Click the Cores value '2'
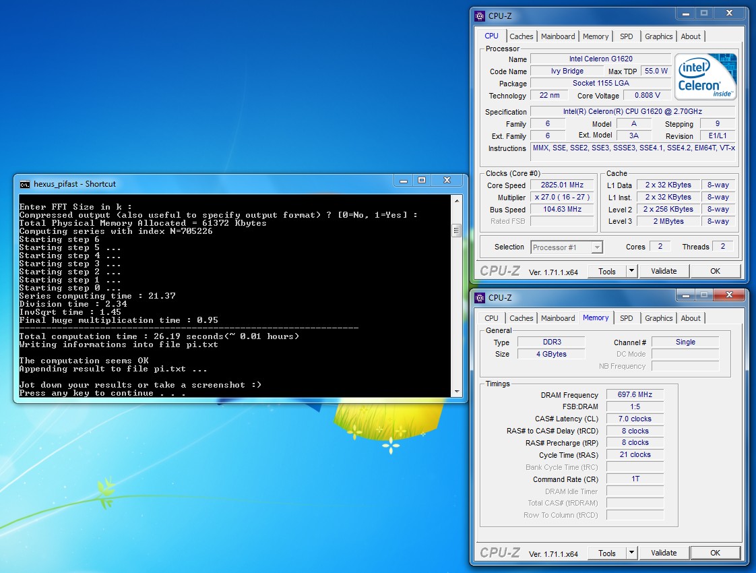The image size is (756, 573). pyautogui.click(x=660, y=247)
